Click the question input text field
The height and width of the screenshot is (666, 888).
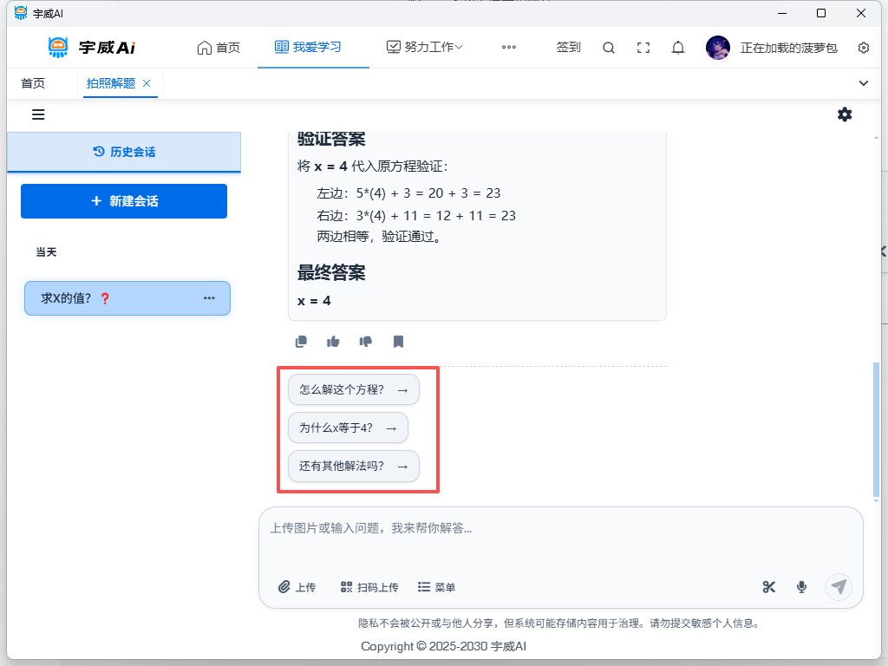pos(560,528)
